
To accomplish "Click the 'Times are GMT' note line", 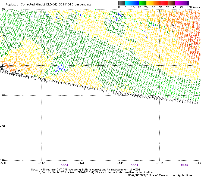I will click(x=86, y=170).
